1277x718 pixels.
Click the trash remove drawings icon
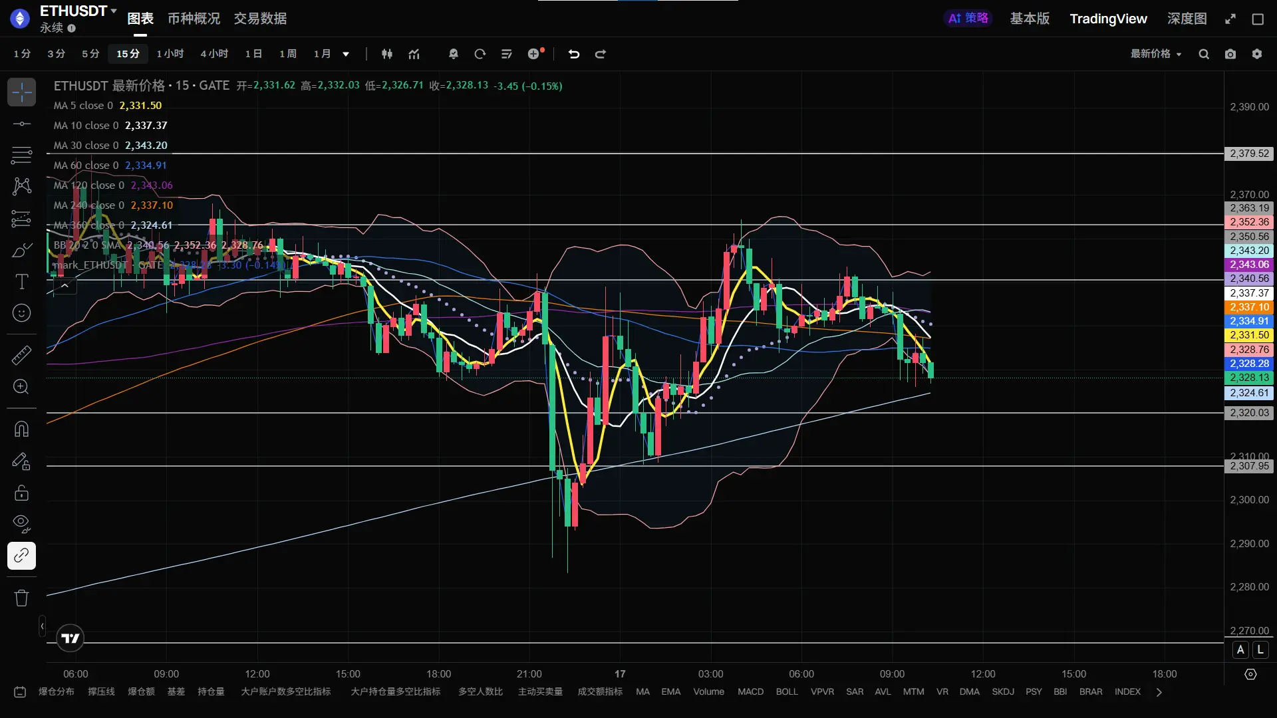pyautogui.click(x=21, y=598)
